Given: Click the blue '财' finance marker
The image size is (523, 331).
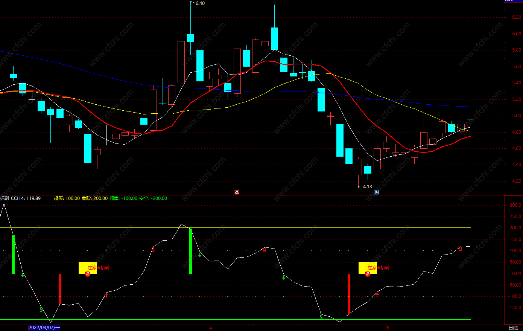Looking at the screenshot, I should click(377, 192).
